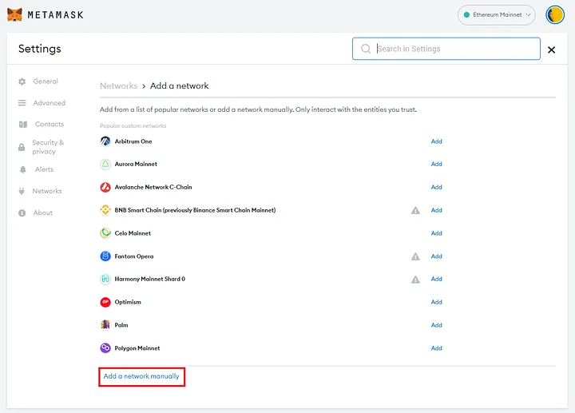Add the Aurora Mainnet network
Screen dimensions: 575x413
coord(436,164)
